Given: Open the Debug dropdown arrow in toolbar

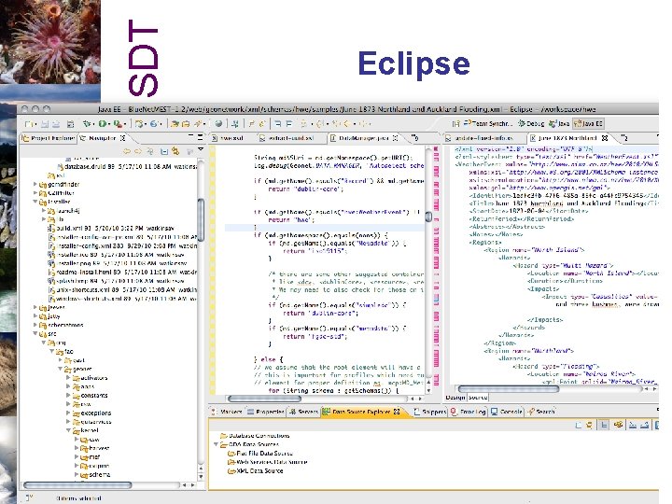Looking at the screenshot, I should 94,124.
